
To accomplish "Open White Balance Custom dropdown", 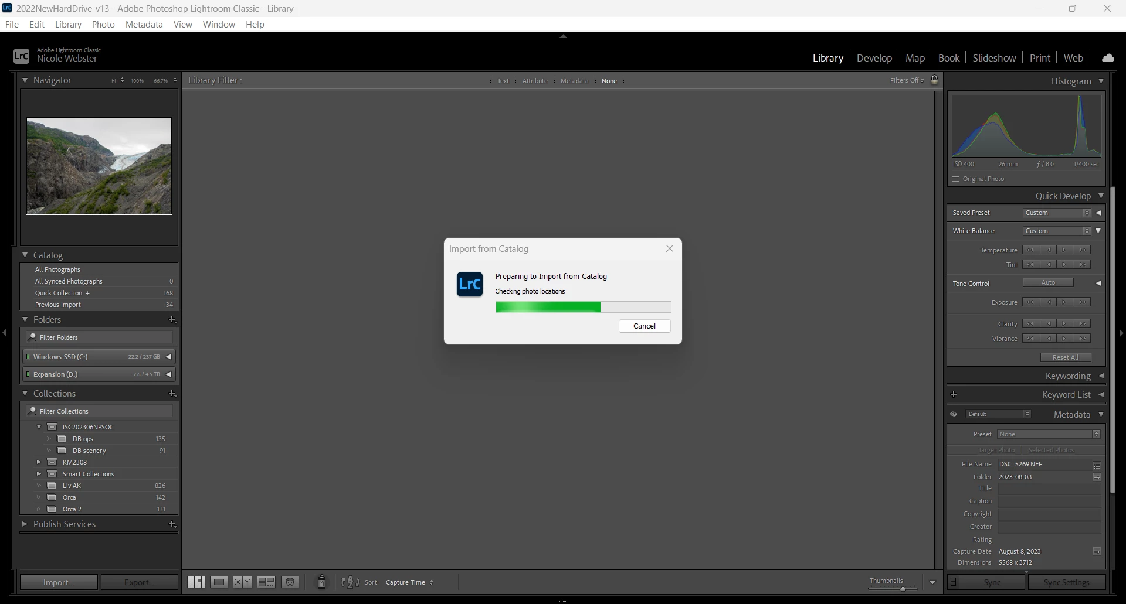I will tap(1057, 231).
